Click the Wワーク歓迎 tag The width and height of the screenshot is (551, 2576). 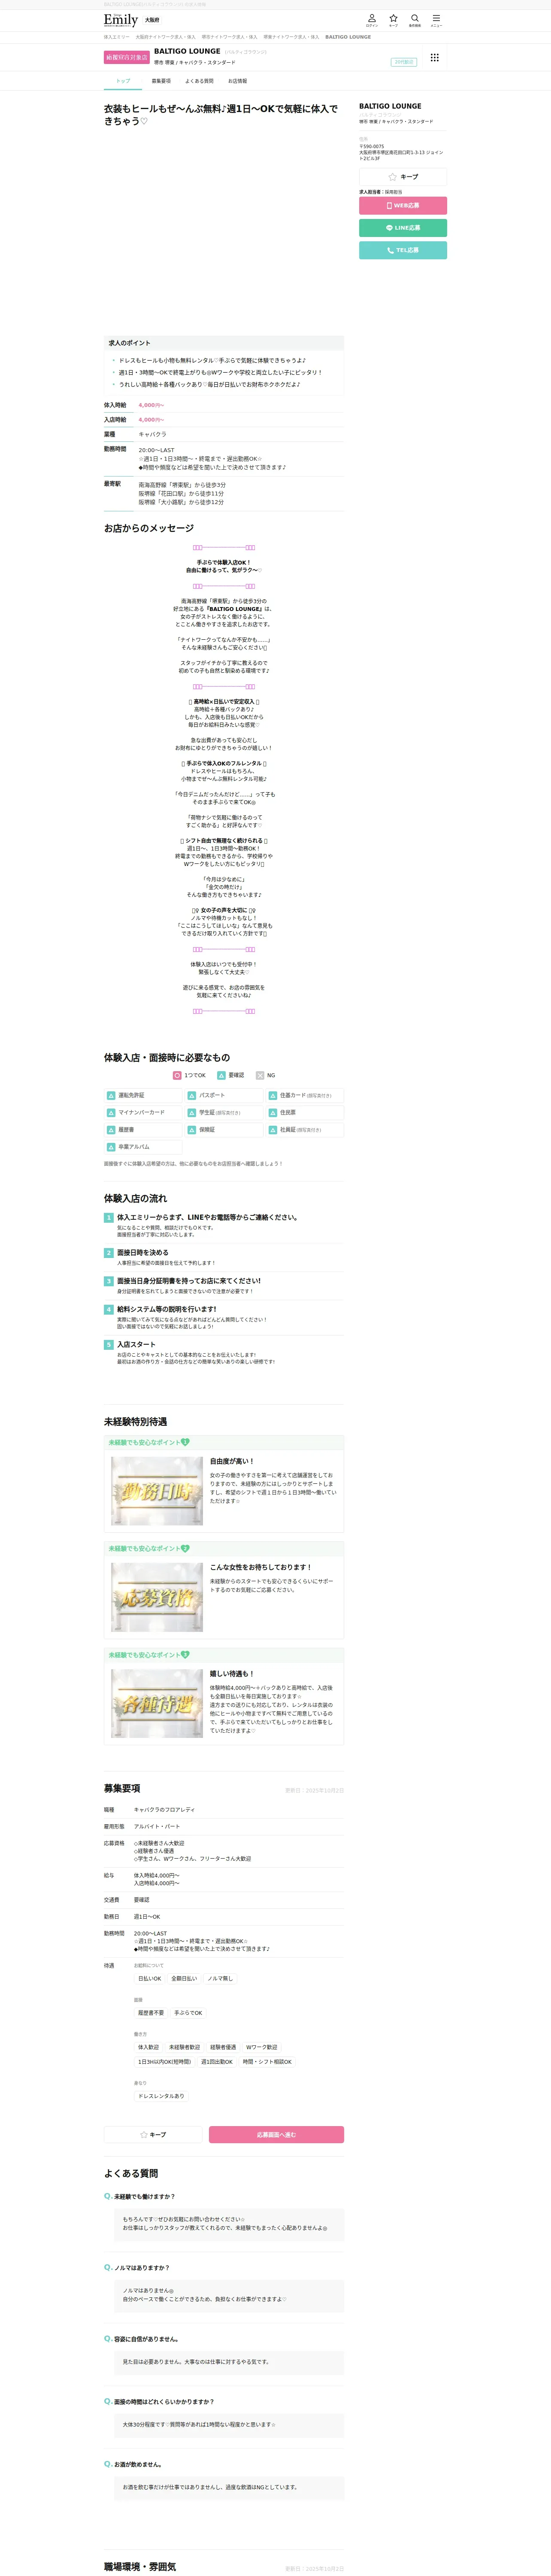pos(262,2047)
